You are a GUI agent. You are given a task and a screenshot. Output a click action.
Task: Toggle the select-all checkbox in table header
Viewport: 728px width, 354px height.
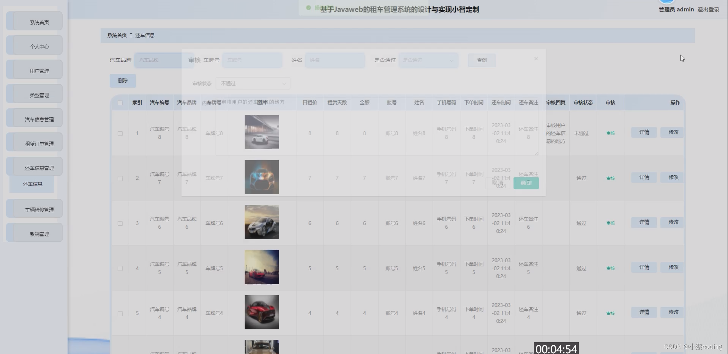click(x=120, y=102)
